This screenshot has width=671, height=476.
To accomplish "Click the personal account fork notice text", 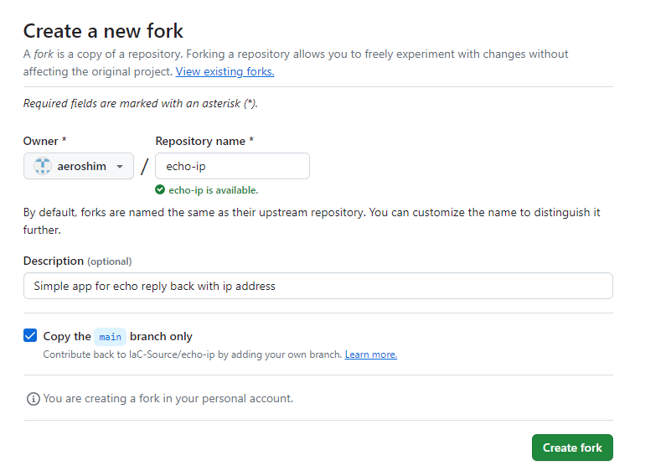I will 168,399.
